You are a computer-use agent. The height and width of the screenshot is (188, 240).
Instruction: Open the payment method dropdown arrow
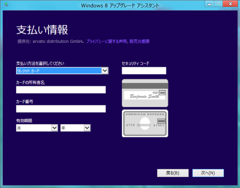tap(105, 70)
